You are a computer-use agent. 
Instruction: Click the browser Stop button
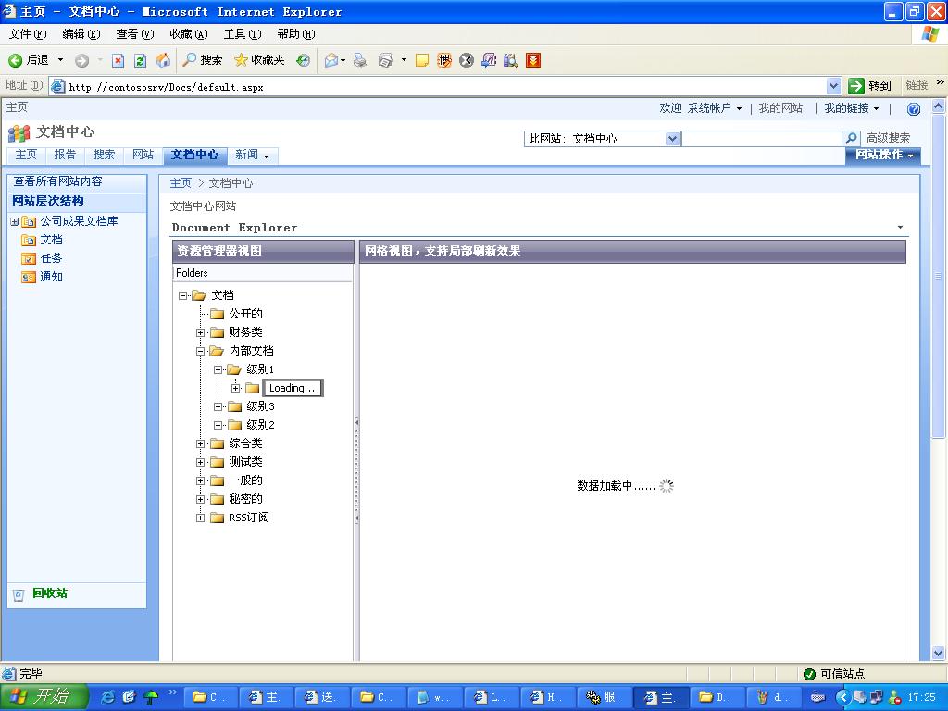click(x=118, y=60)
